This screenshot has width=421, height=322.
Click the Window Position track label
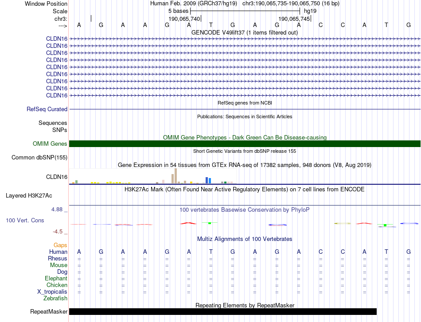tap(46, 4)
